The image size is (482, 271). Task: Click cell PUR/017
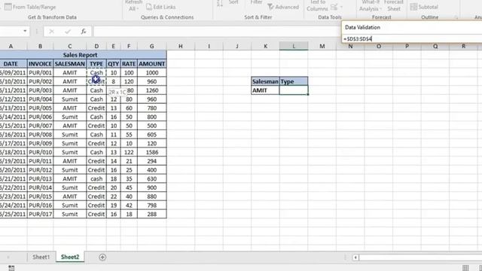pos(40,214)
